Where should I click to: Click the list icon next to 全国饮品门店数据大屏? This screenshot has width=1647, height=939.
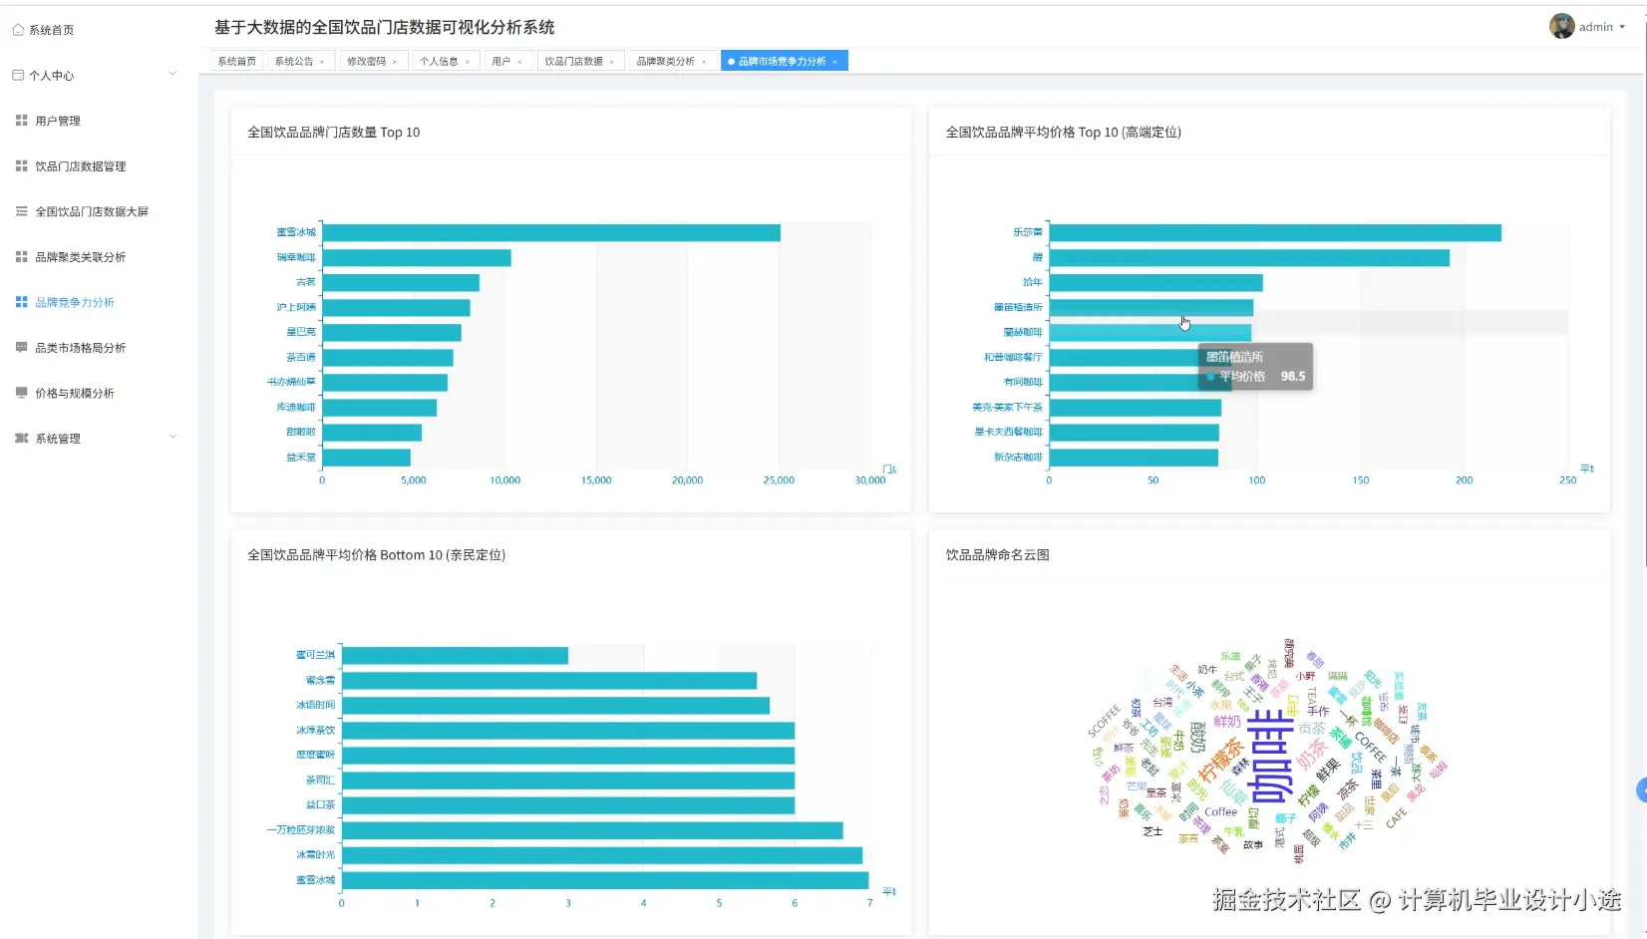(21, 211)
